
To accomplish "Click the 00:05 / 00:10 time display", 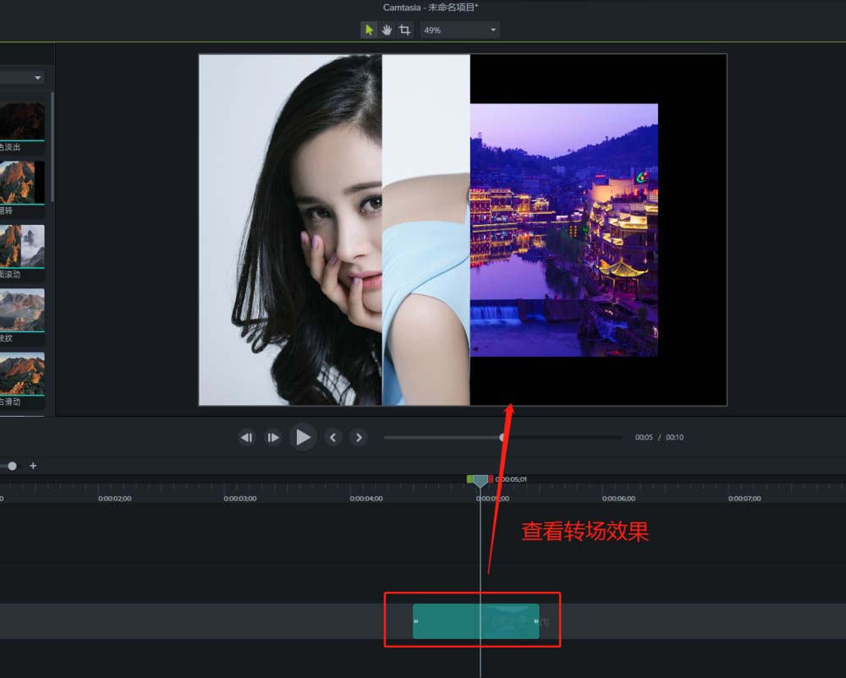I will [661, 437].
